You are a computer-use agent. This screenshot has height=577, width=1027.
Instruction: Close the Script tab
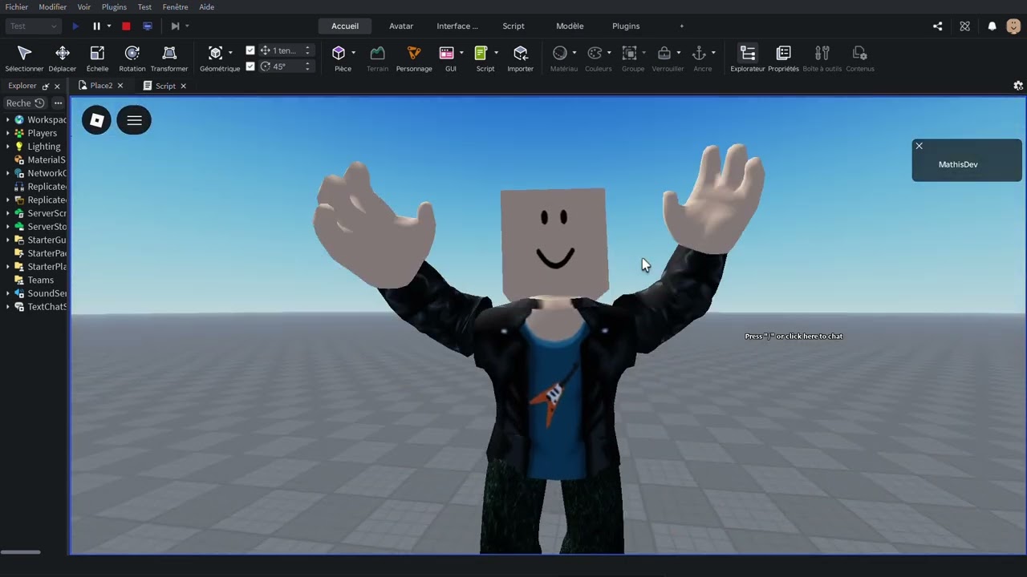183,86
